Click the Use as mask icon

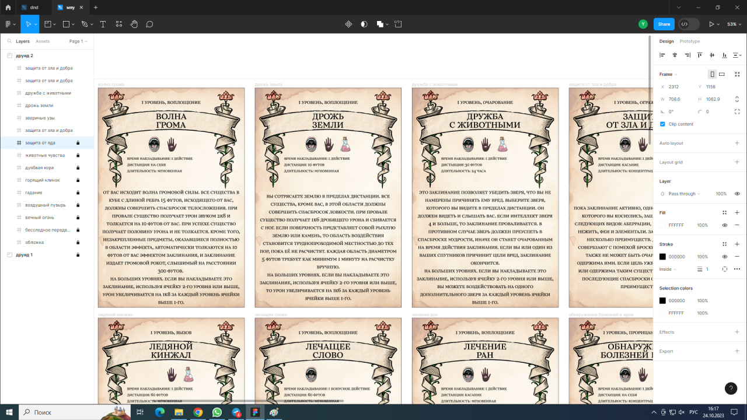(x=364, y=24)
